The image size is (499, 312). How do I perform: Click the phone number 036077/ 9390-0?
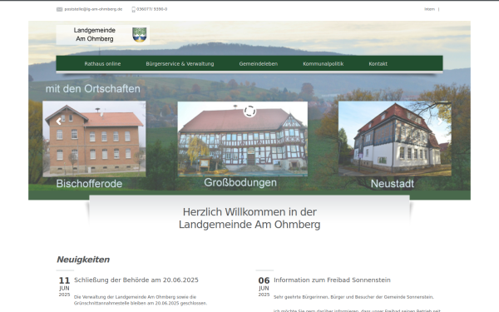coord(152,9)
